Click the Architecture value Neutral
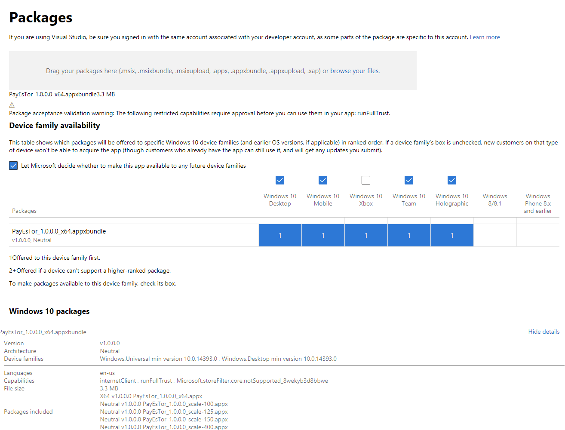 tap(110, 351)
